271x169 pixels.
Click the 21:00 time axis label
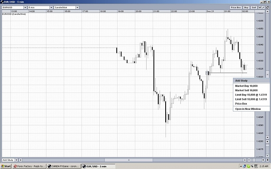(156, 11)
